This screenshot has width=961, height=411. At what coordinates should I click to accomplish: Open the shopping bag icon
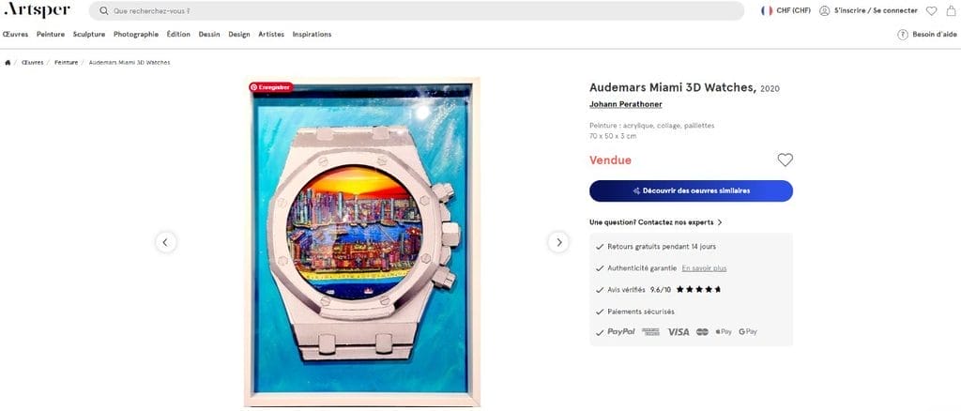951,10
